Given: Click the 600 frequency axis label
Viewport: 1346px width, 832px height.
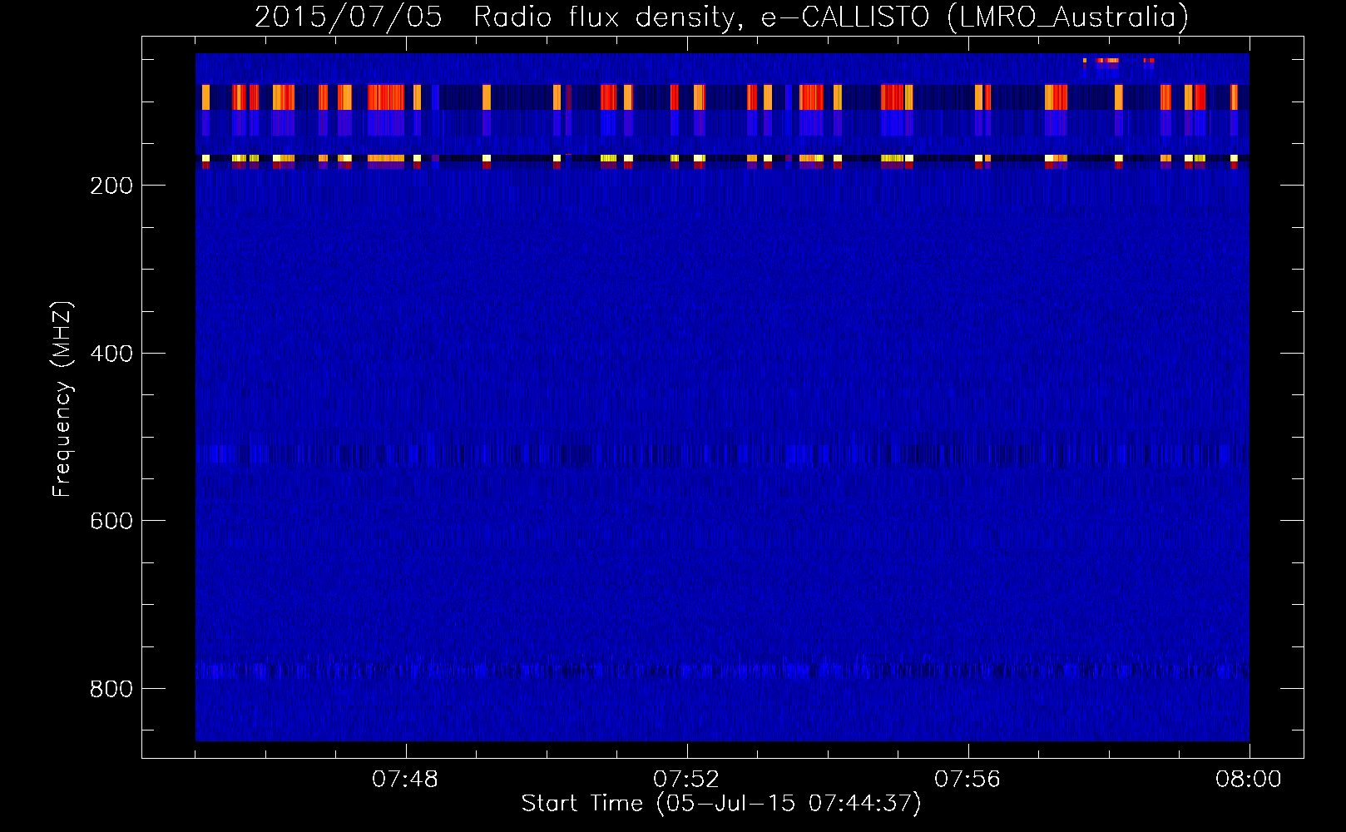Looking at the screenshot, I should pos(111,521).
